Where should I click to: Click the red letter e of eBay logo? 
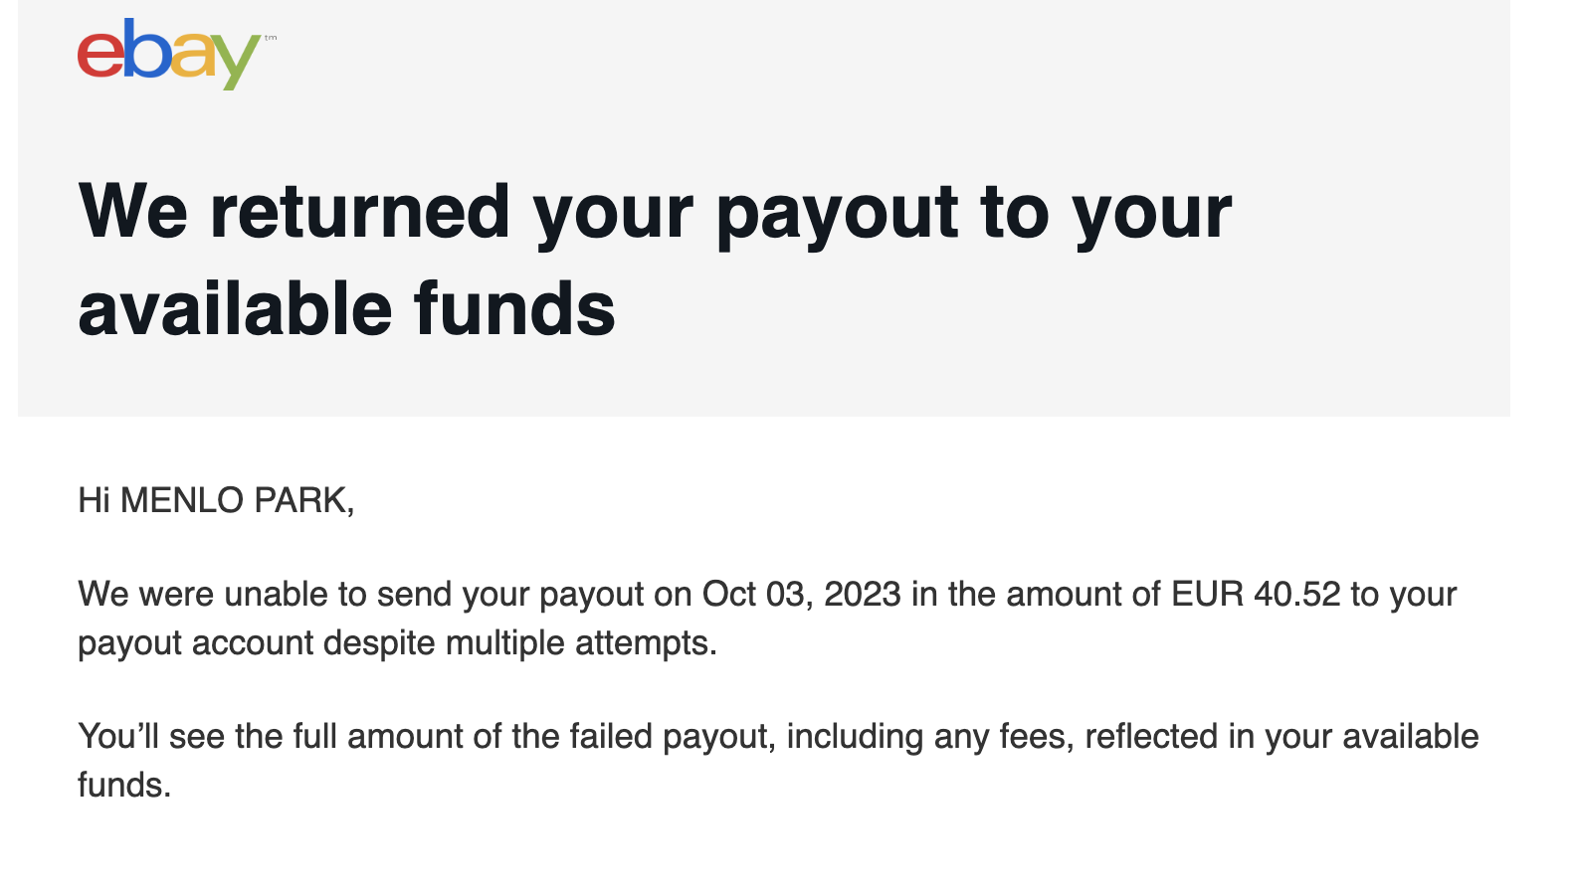tap(100, 55)
